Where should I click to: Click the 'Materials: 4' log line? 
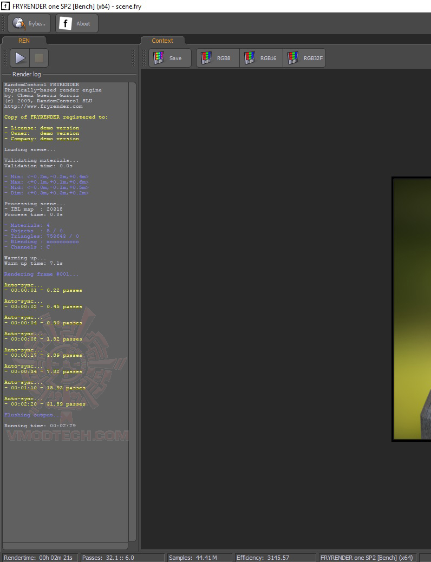click(27, 225)
